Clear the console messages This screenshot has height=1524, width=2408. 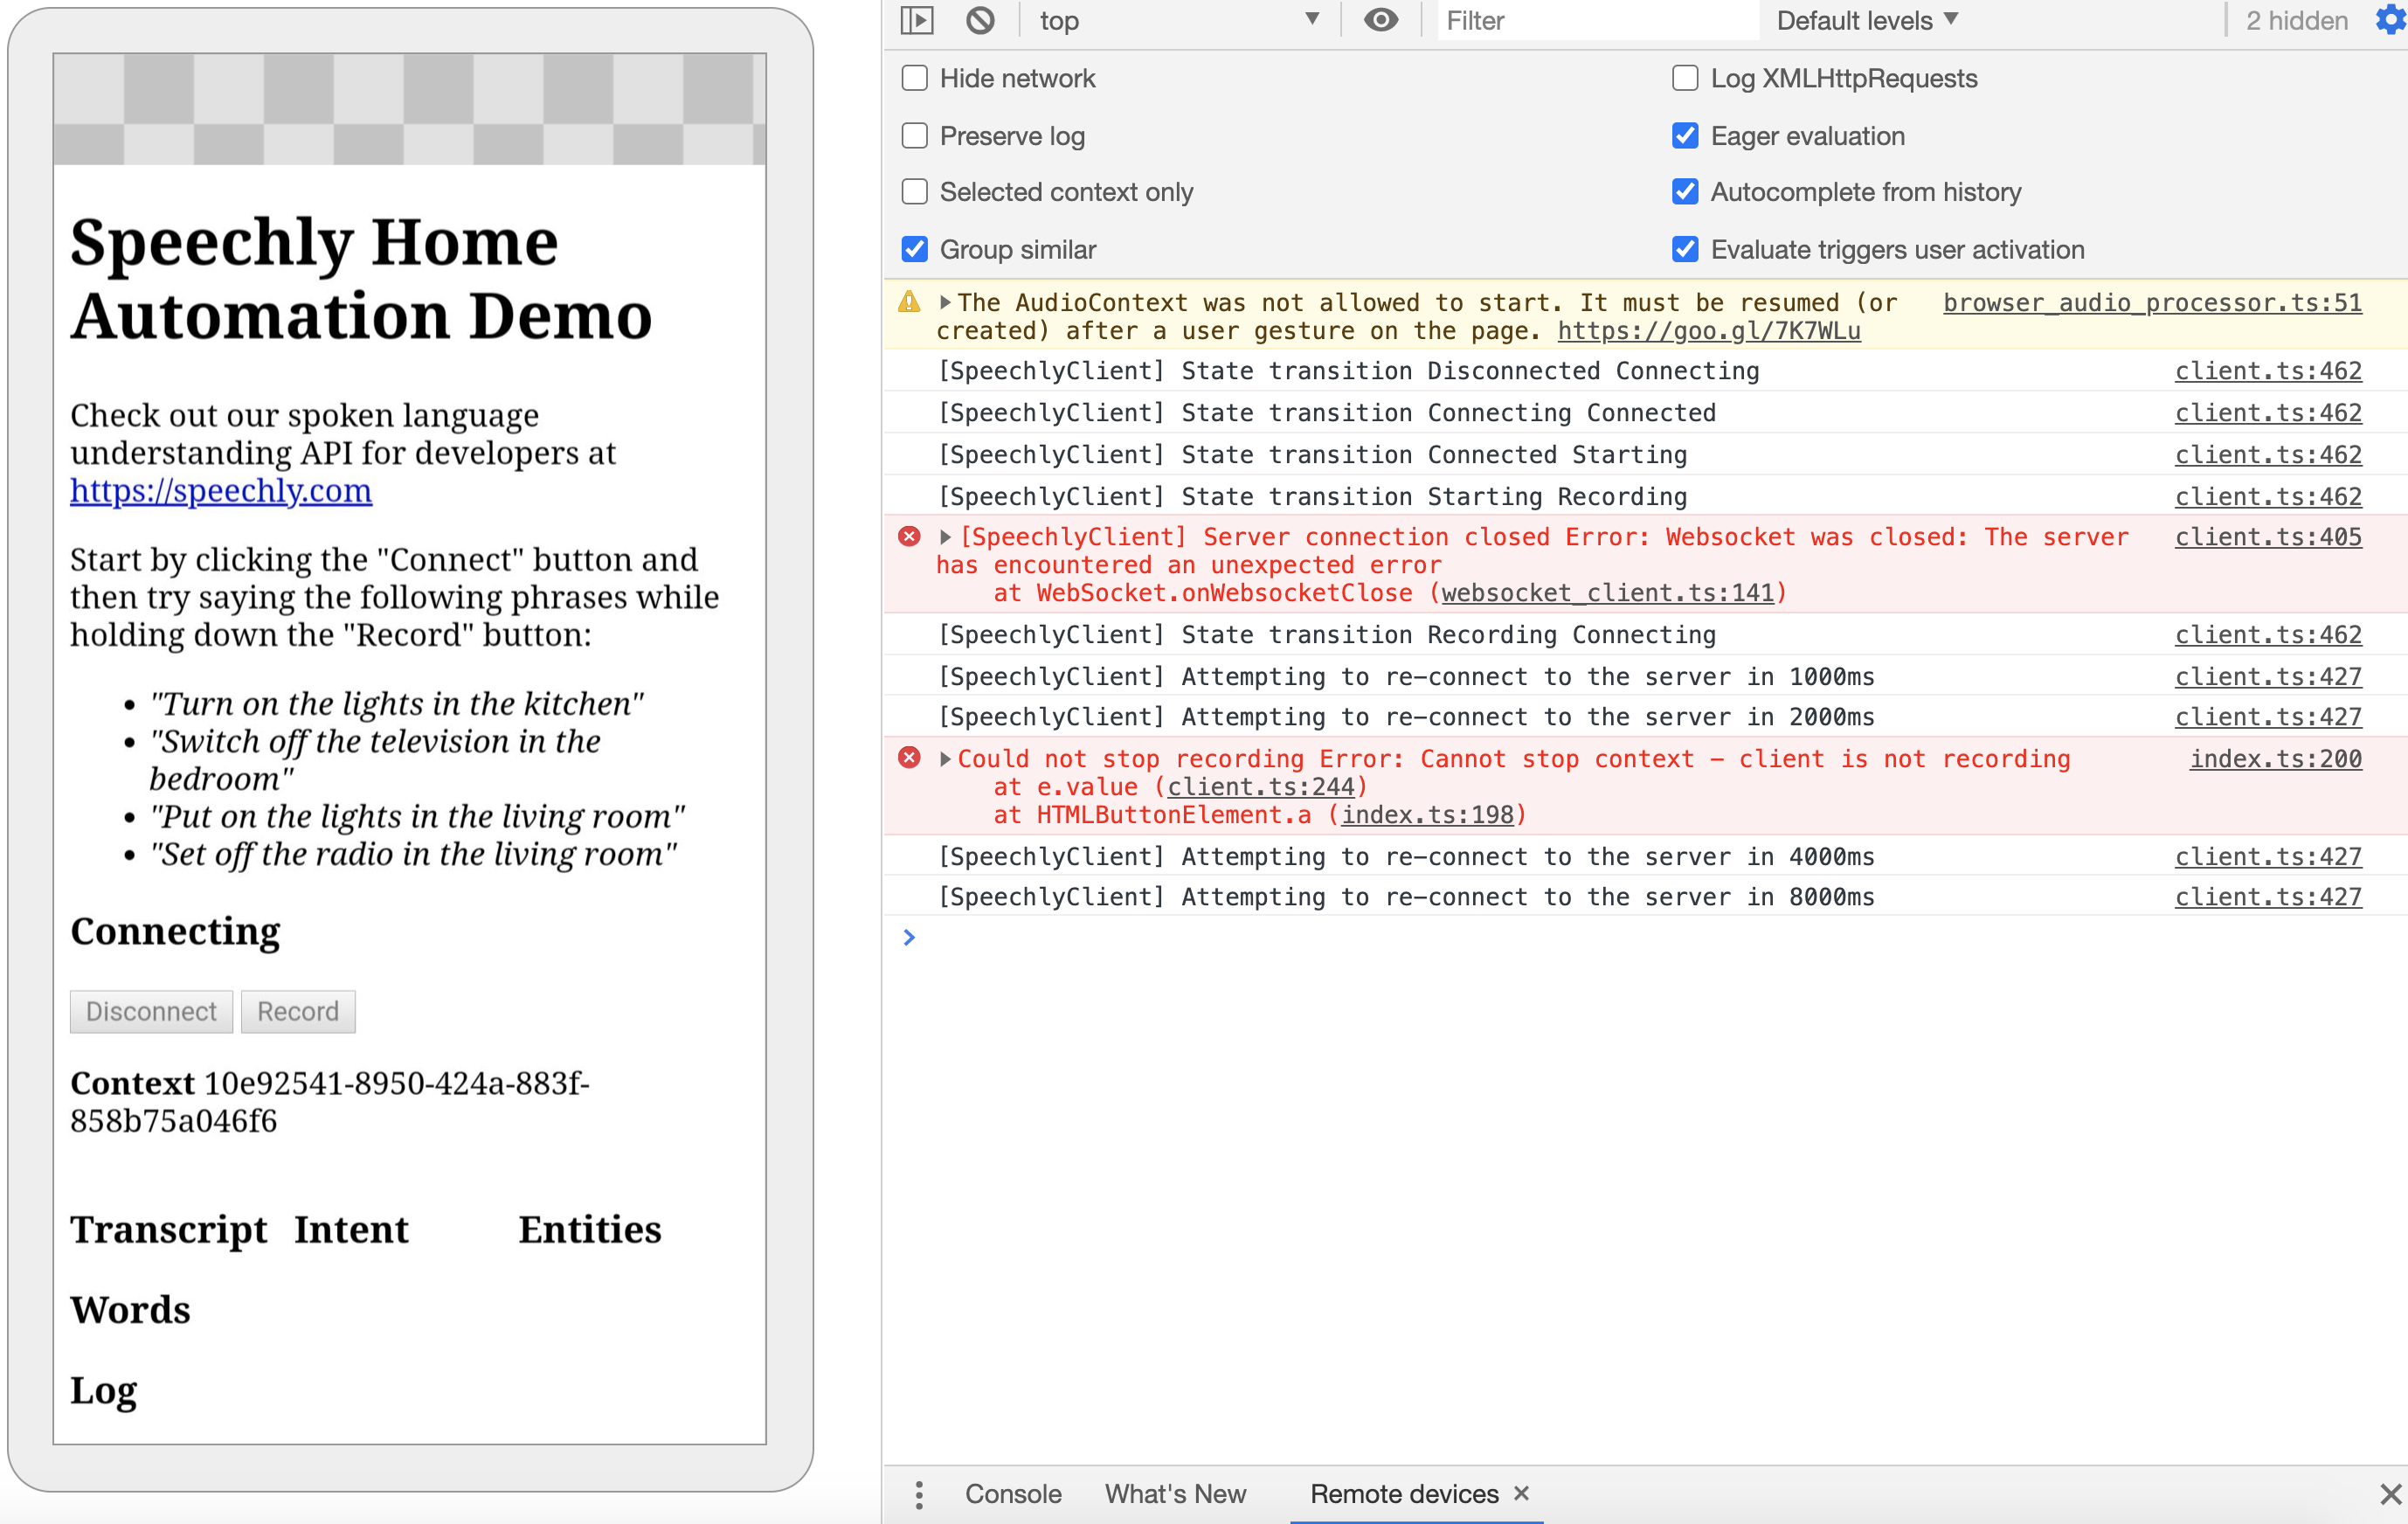(979, 20)
